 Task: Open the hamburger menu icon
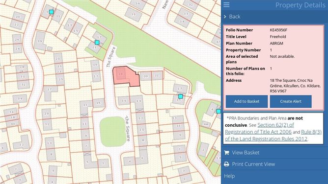coord(226,4)
